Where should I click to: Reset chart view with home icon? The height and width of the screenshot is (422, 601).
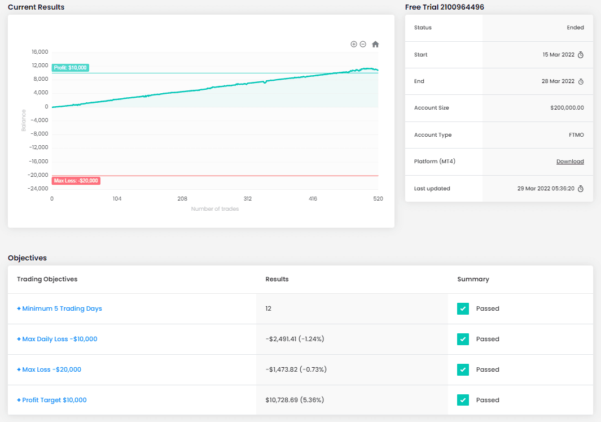[x=375, y=44]
